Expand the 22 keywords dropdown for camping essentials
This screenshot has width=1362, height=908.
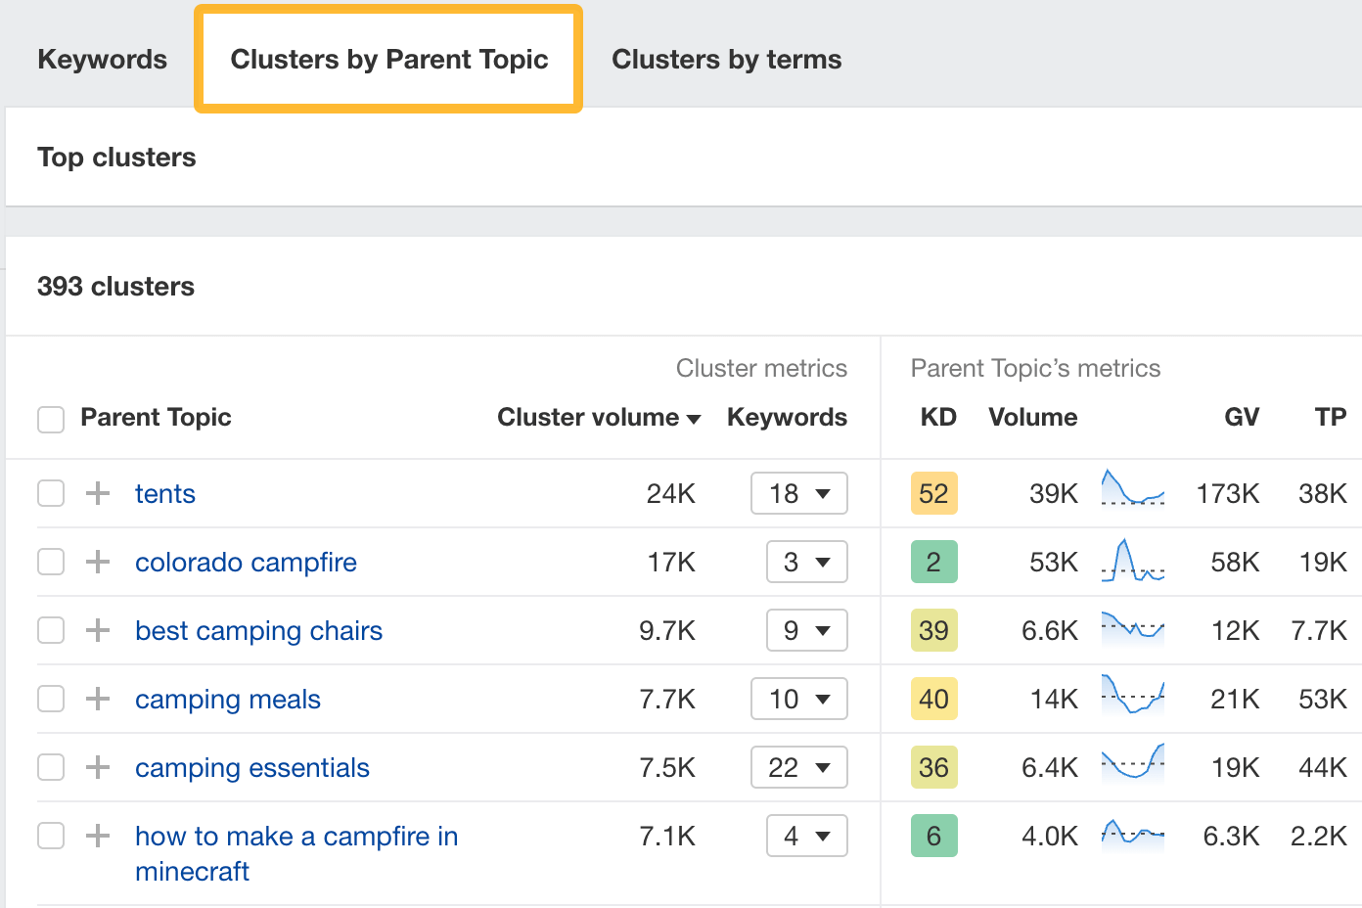click(x=798, y=767)
